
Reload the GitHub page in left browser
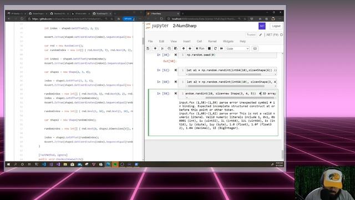22,19
